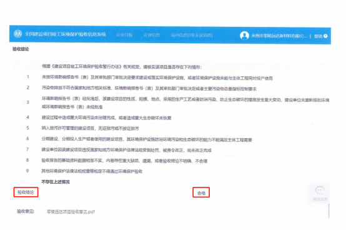Screen dimensions: 346x230
Task: Click the 验收结论 label in red box
Action: tap(26, 192)
